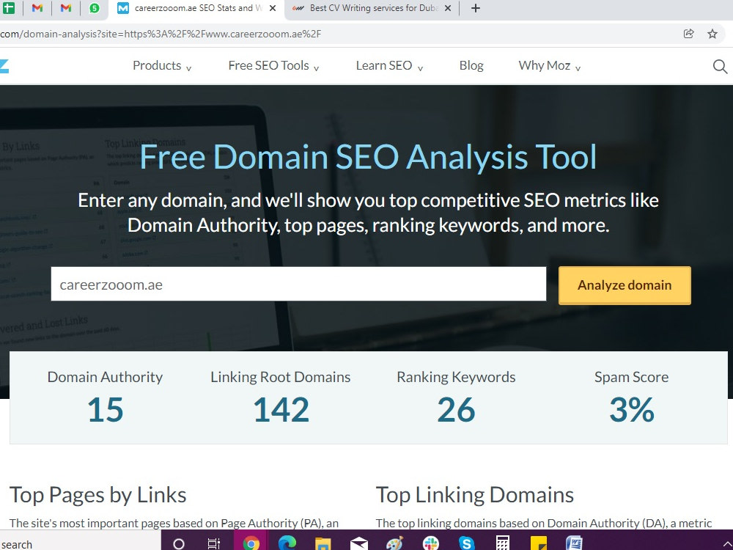Click the share page icon in address bar
The height and width of the screenshot is (550, 733).
coord(688,34)
